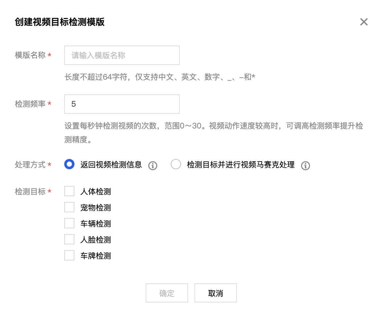Toggle the 人脸检测 checkbox

pyautogui.click(x=69, y=240)
